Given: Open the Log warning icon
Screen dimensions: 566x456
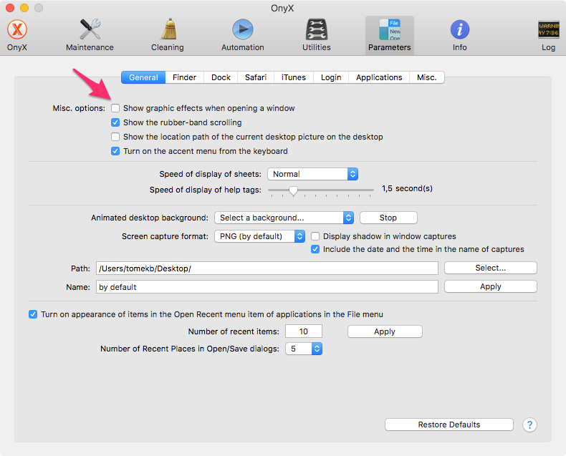Looking at the screenshot, I should 548,29.
